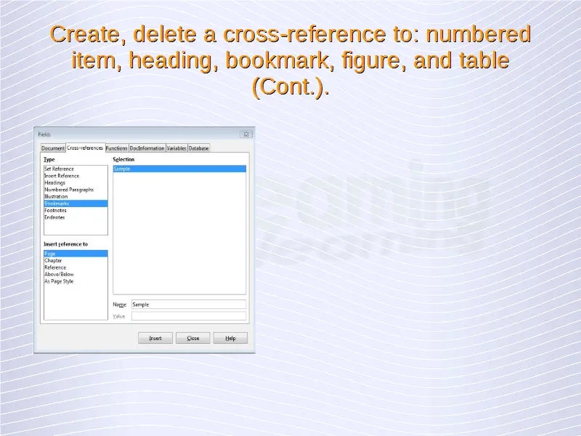Select Insert Reference type
The height and width of the screenshot is (436, 581).
point(62,176)
